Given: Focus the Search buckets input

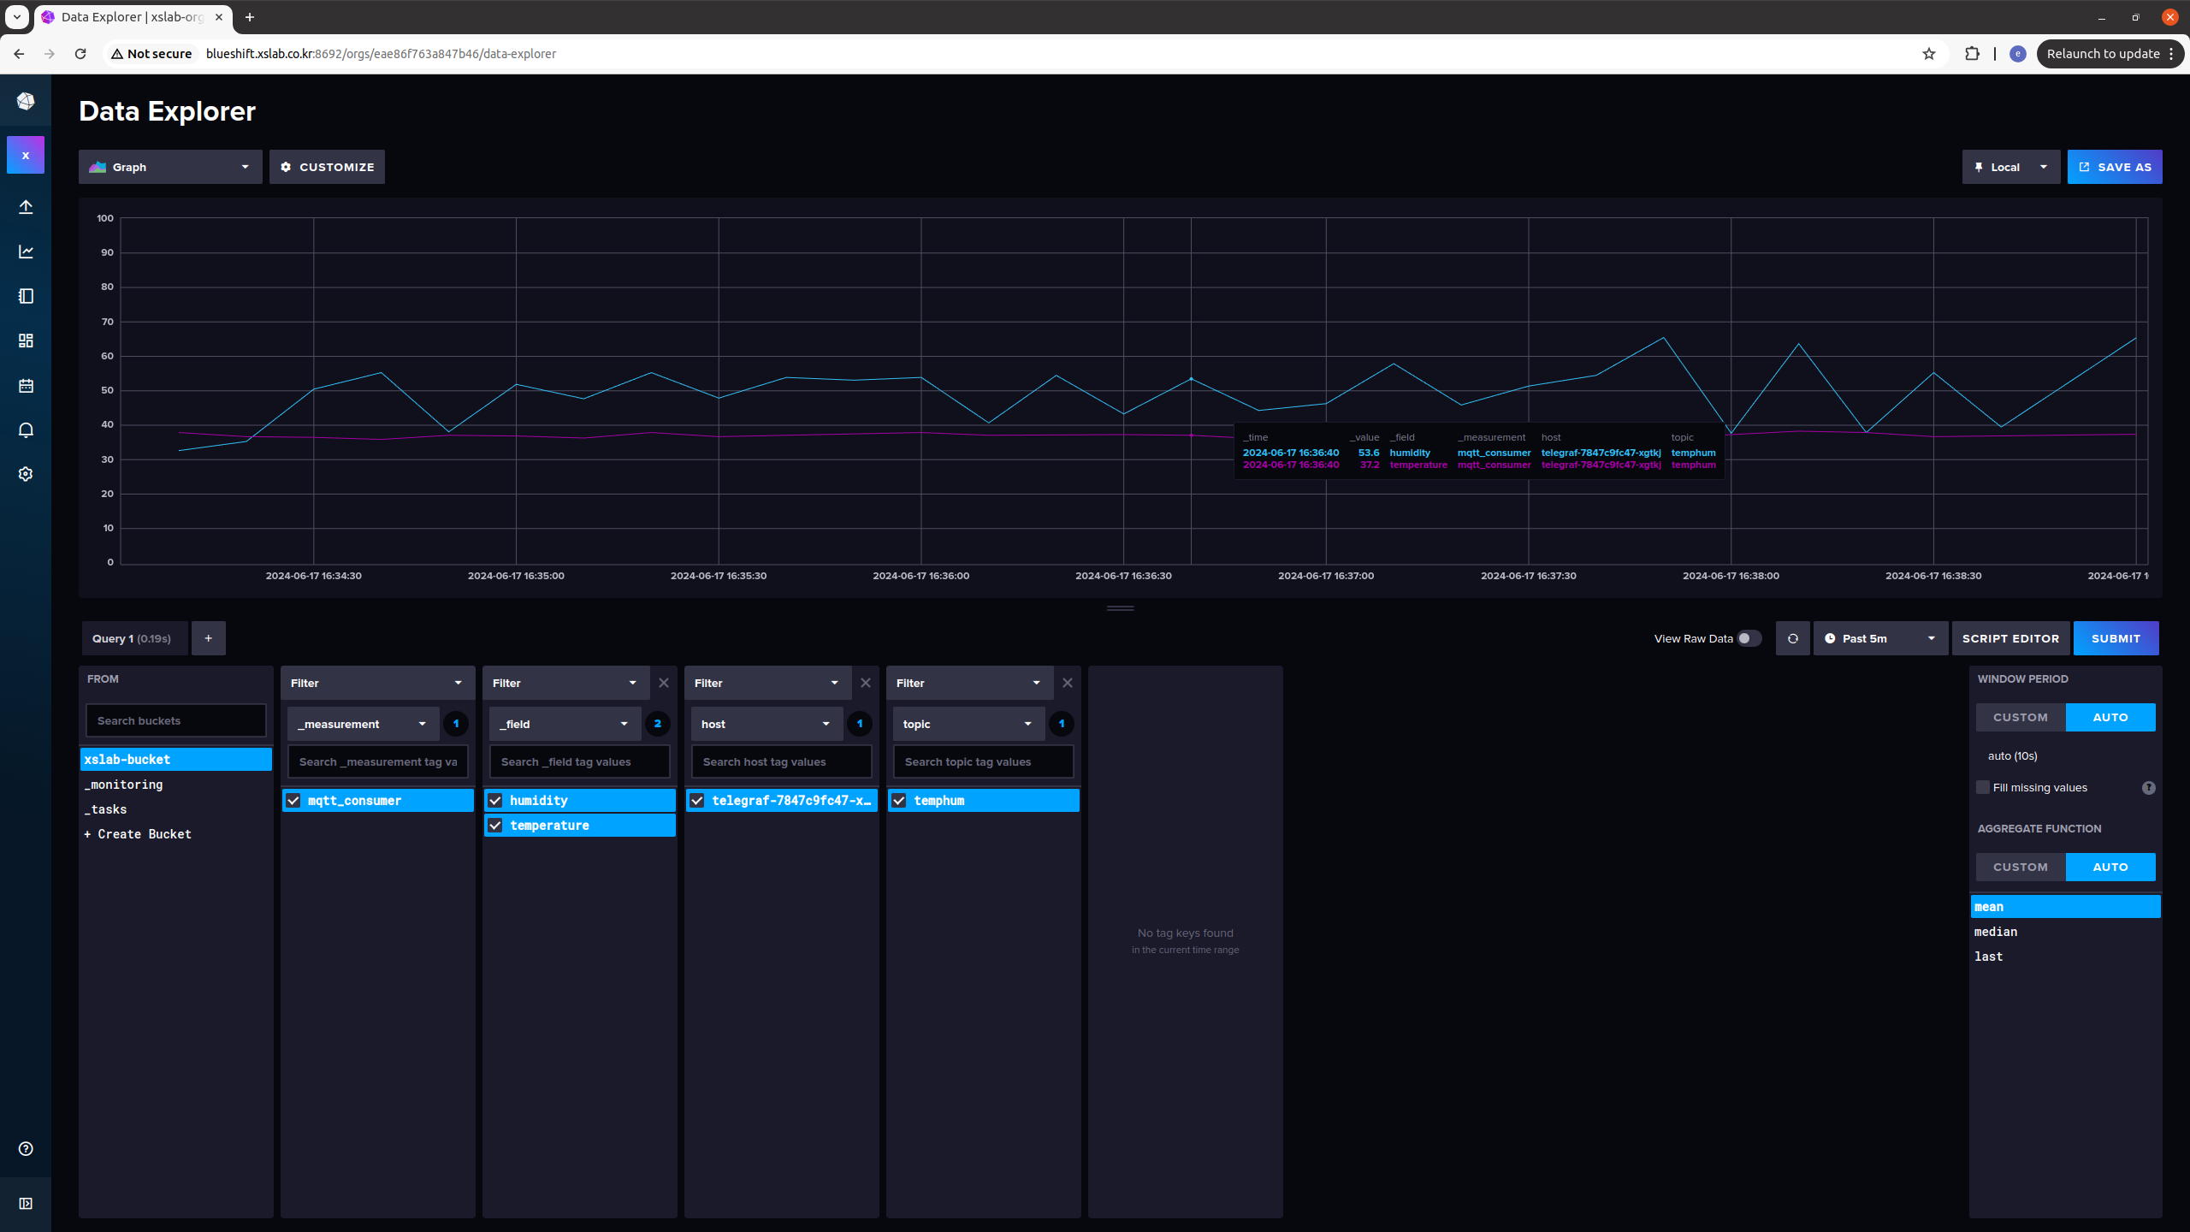Looking at the screenshot, I should point(175,720).
